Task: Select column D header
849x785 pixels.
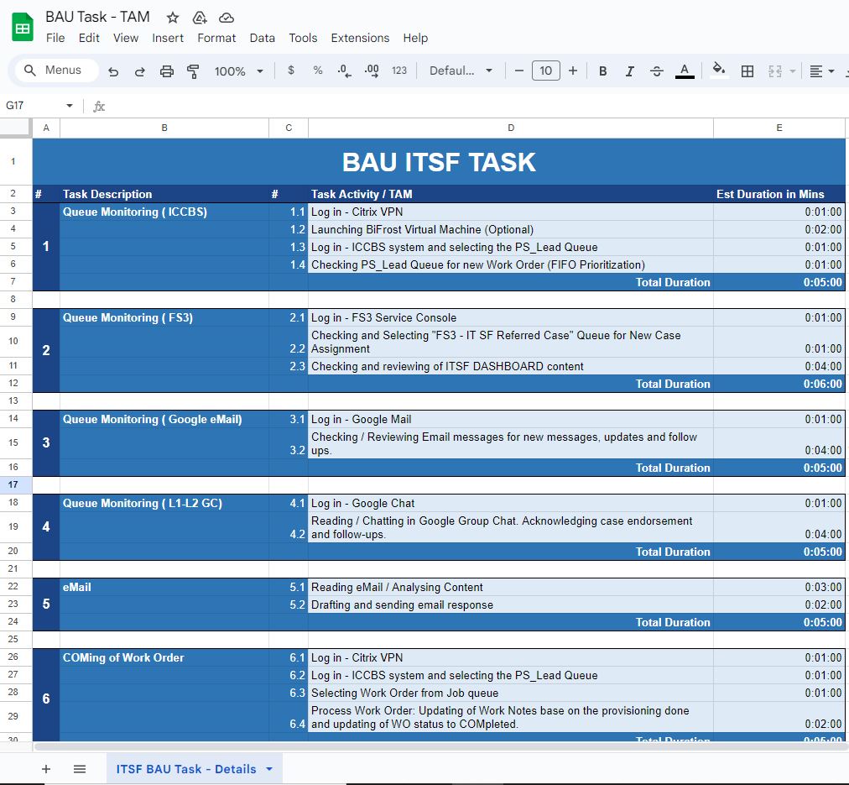Action: [511, 128]
